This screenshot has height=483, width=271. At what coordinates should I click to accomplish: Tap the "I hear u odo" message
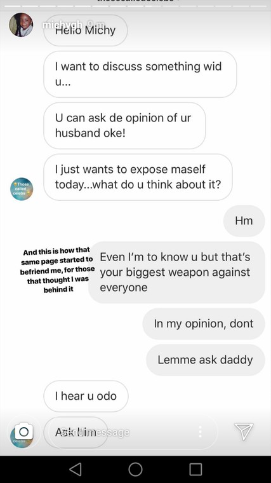pos(86,396)
